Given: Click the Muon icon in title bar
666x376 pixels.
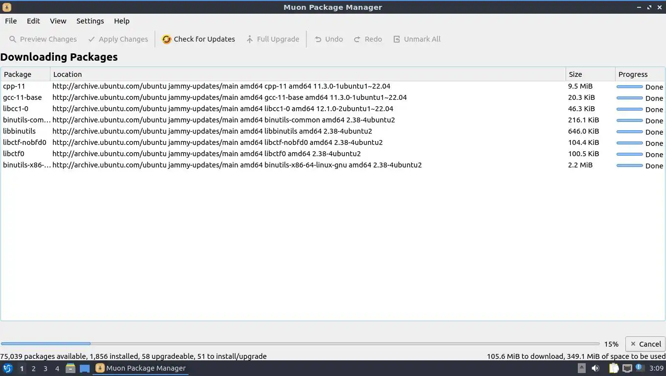Looking at the screenshot, I should click(x=6, y=7).
